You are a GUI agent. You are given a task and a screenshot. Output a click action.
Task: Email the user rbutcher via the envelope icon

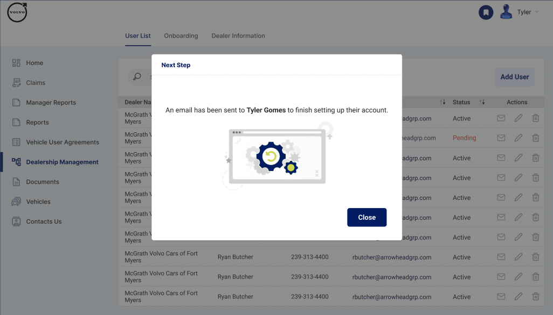pyautogui.click(x=501, y=257)
